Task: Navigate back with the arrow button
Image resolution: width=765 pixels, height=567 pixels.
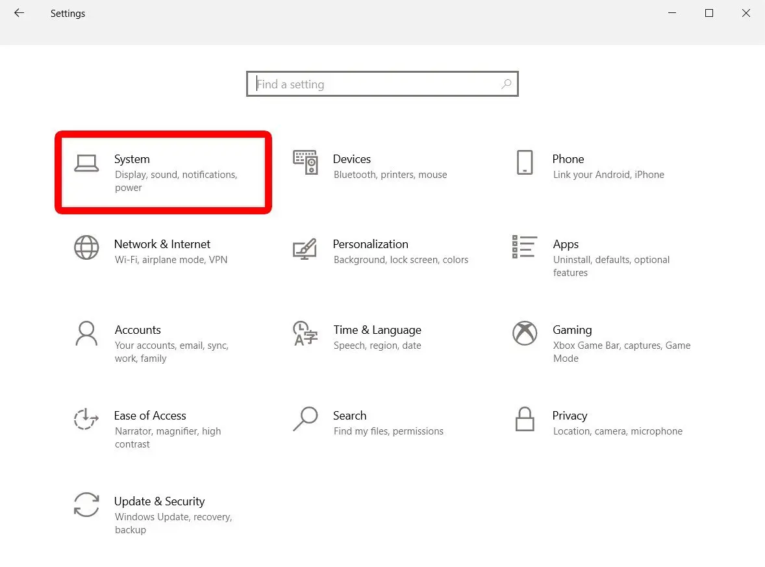Action: 19,13
